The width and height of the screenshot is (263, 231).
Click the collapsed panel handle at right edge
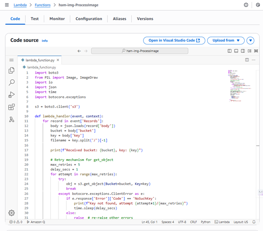click(x=260, y=192)
